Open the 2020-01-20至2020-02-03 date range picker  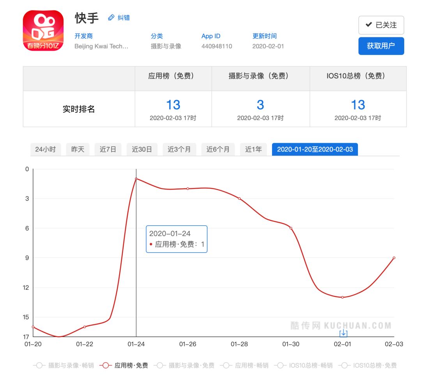point(315,149)
